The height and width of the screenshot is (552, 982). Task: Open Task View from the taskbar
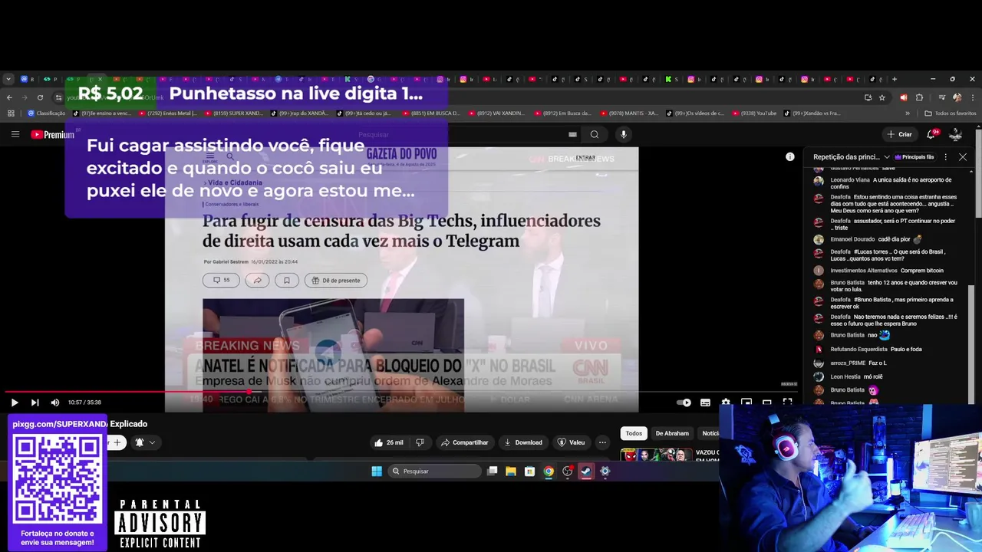click(x=493, y=472)
